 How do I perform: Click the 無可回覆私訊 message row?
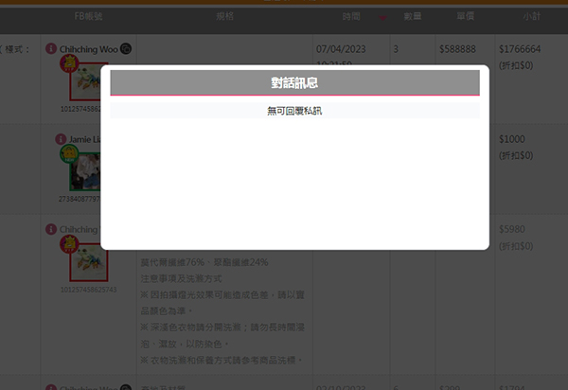click(x=294, y=111)
